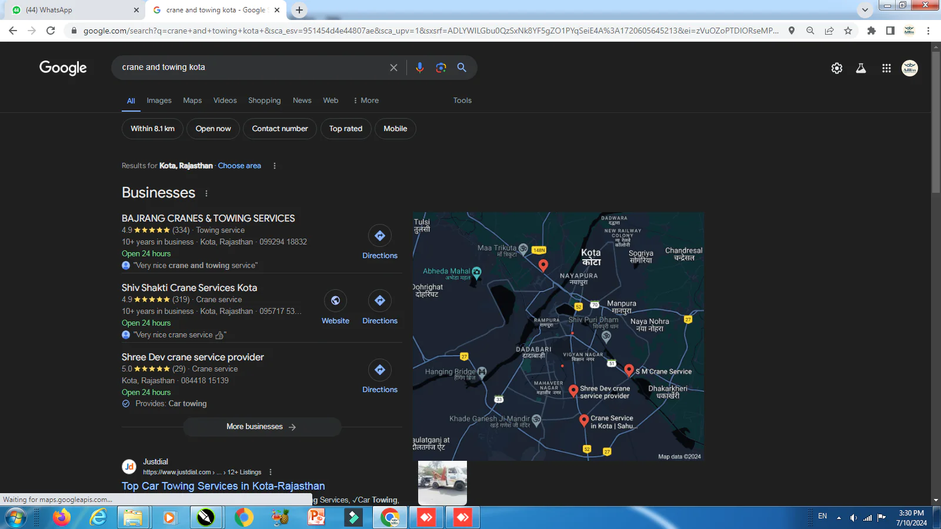This screenshot has height=529, width=941.
Task: Close the WhatsApp tab
Action: [136, 10]
